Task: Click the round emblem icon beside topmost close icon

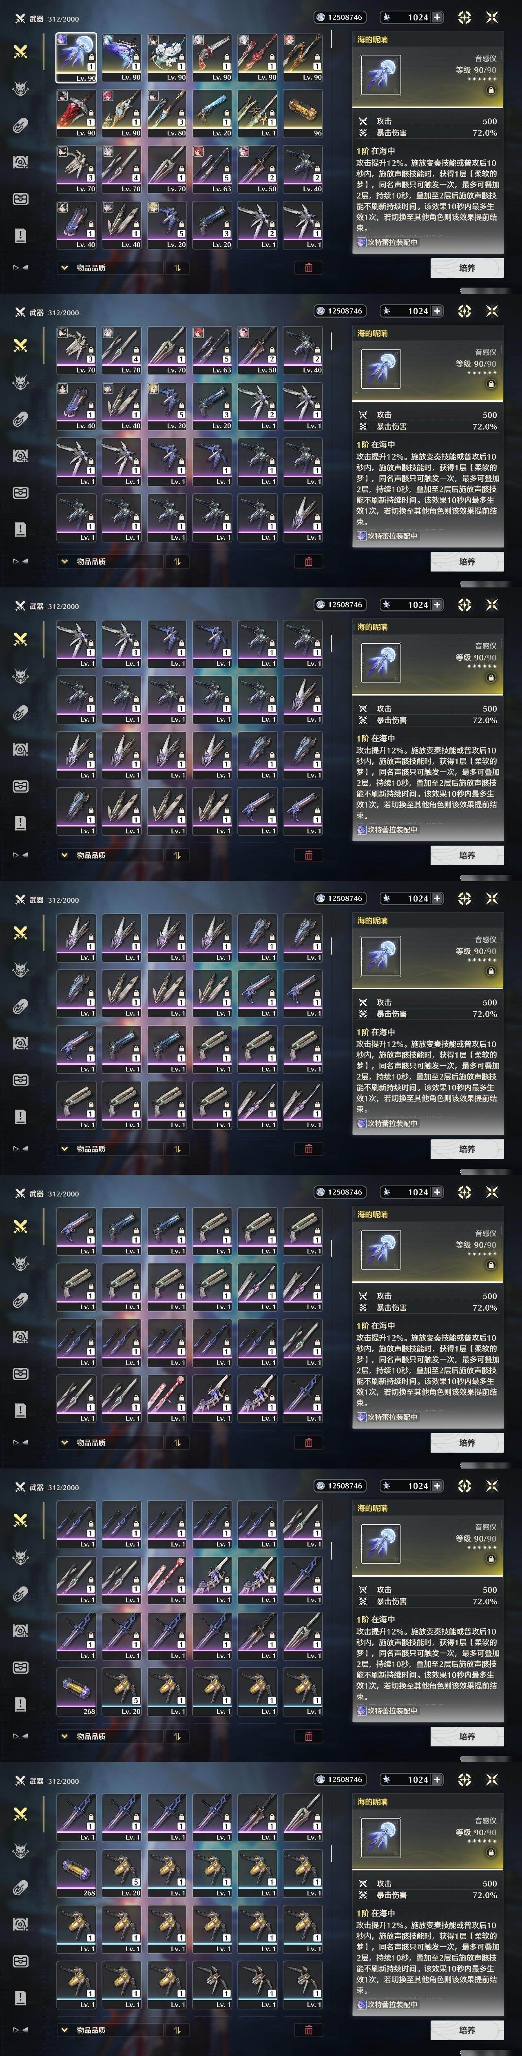Action: point(464,17)
